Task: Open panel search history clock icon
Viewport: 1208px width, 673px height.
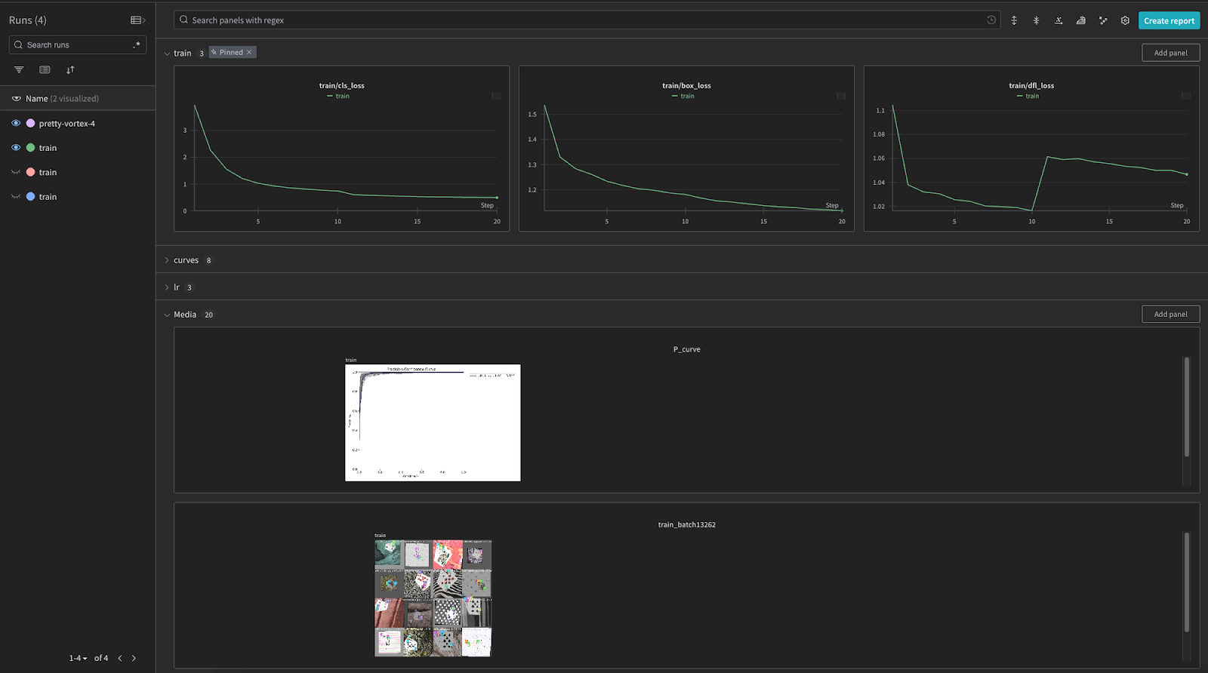Action: tap(991, 20)
